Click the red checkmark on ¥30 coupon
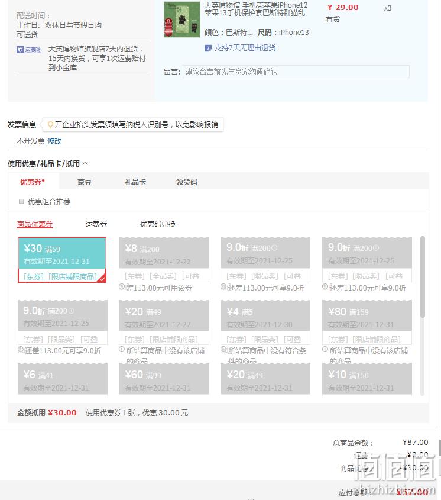441x500 pixels. pos(102,279)
